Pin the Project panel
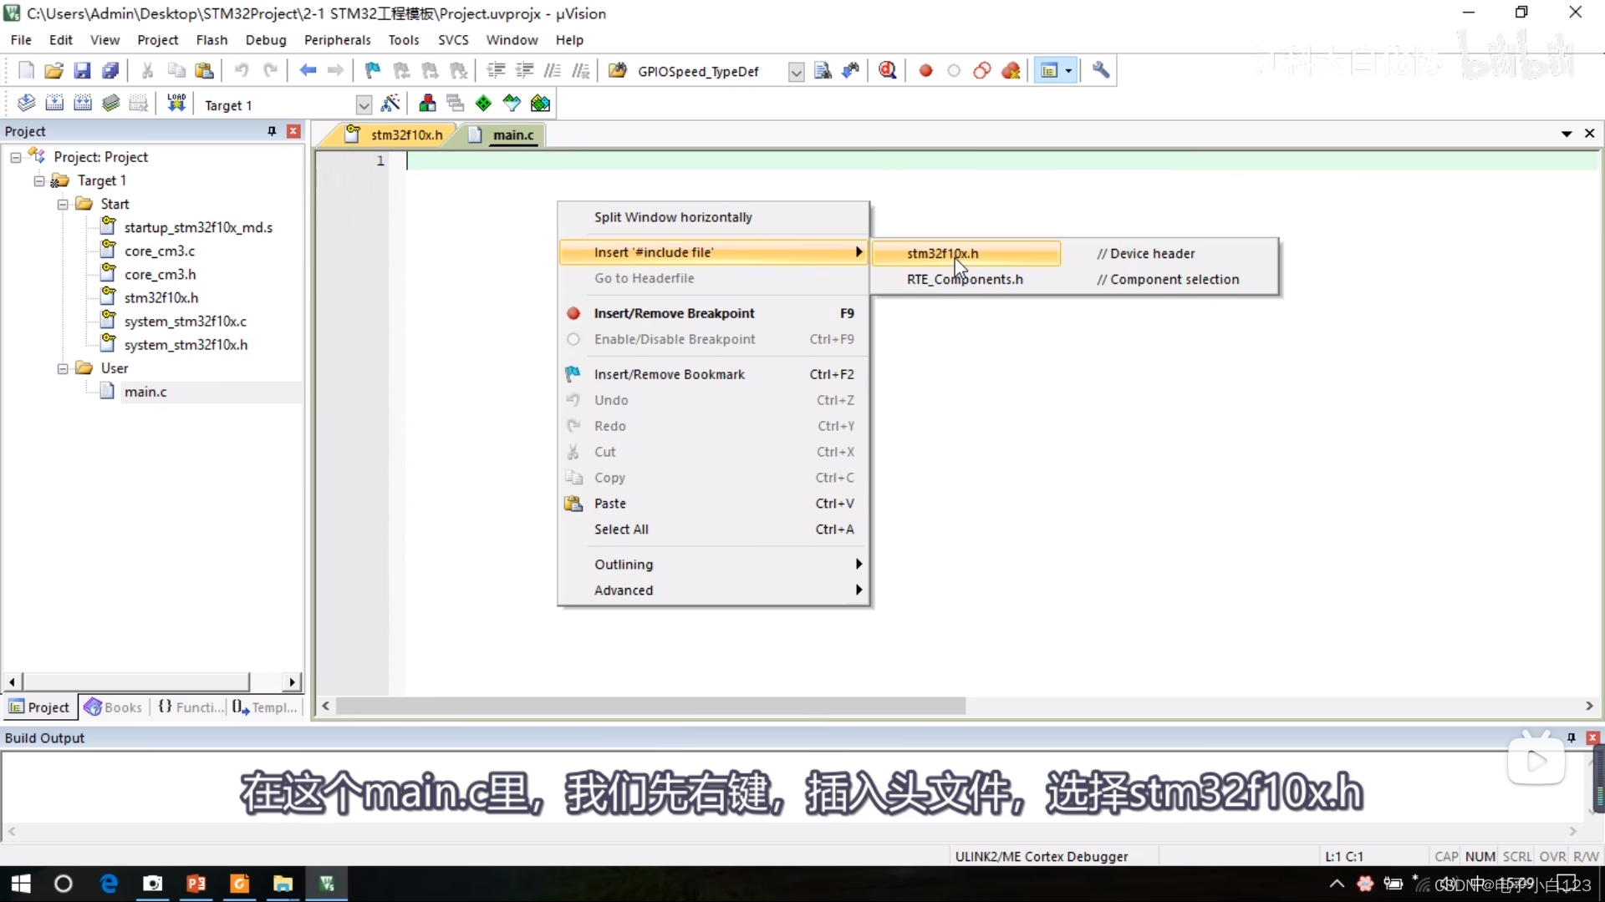This screenshot has height=902, width=1605. coord(271,131)
